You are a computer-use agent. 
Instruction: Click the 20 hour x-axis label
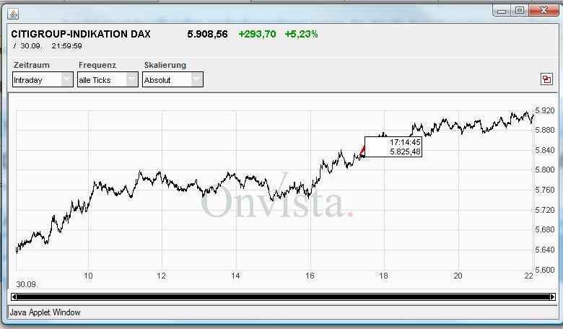click(458, 276)
